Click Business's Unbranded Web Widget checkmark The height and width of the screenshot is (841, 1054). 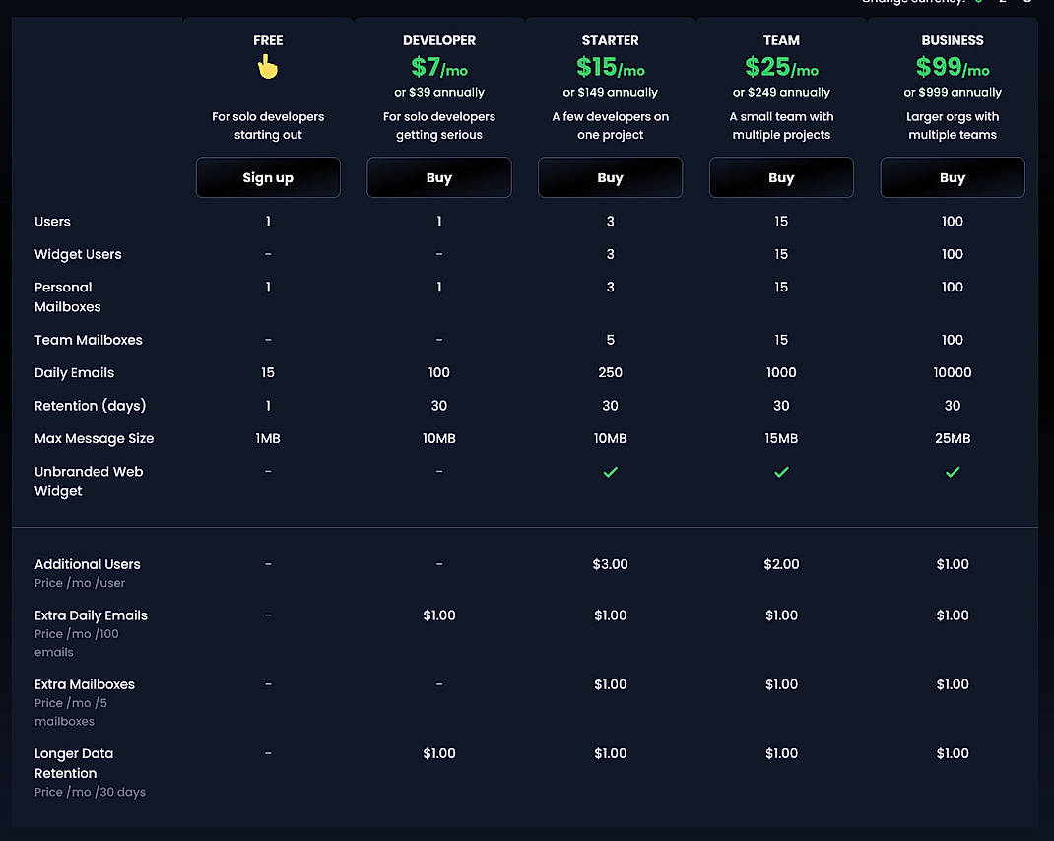click(953, 472)
